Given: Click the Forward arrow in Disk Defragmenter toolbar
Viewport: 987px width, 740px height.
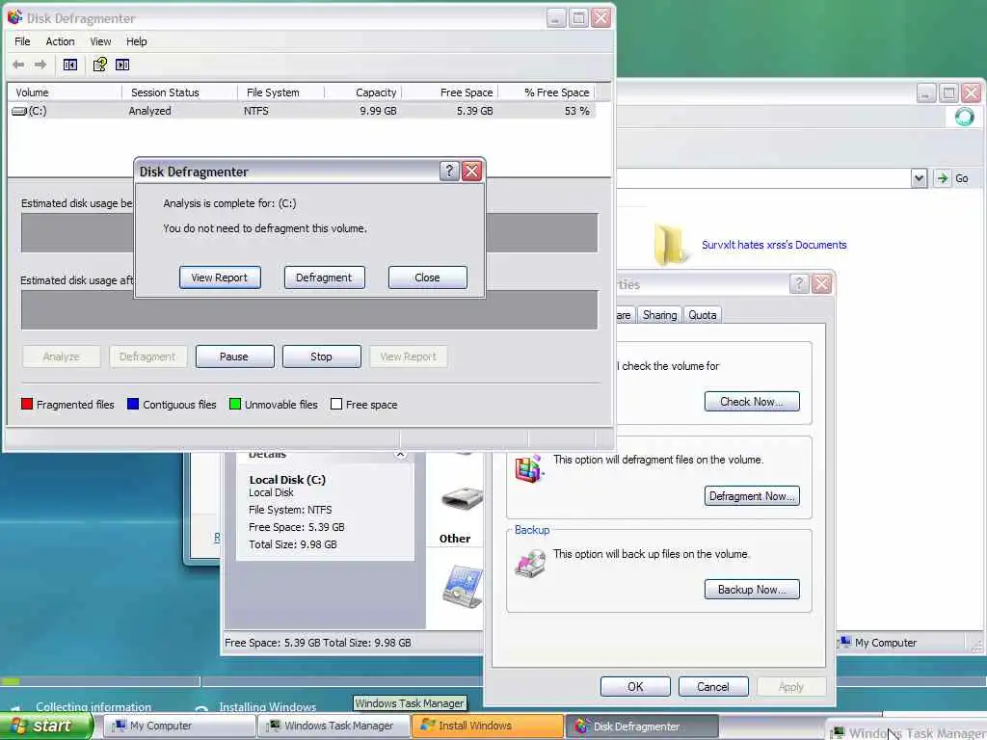Looking at the screenshot, I should coord(40,65).
